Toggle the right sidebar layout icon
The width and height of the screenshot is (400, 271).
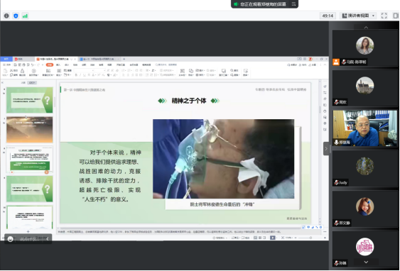coord(396,16)
